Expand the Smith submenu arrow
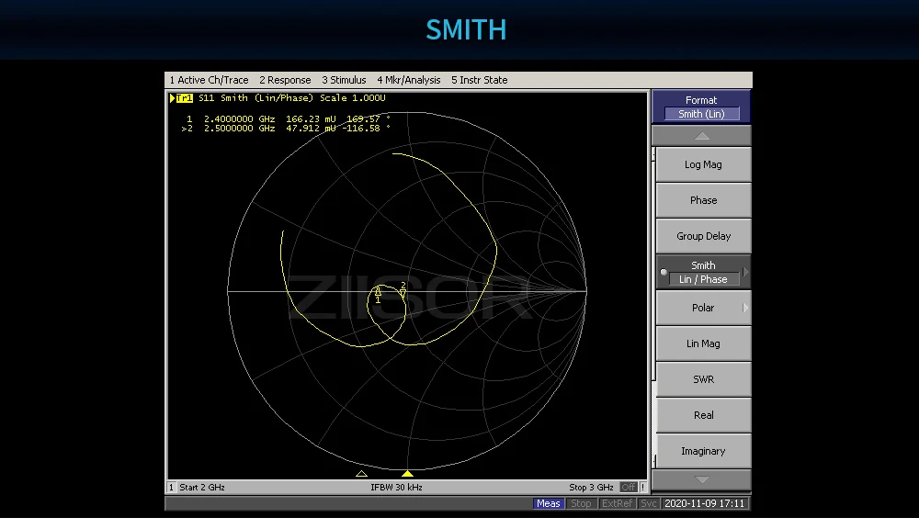 click(745, 272)
